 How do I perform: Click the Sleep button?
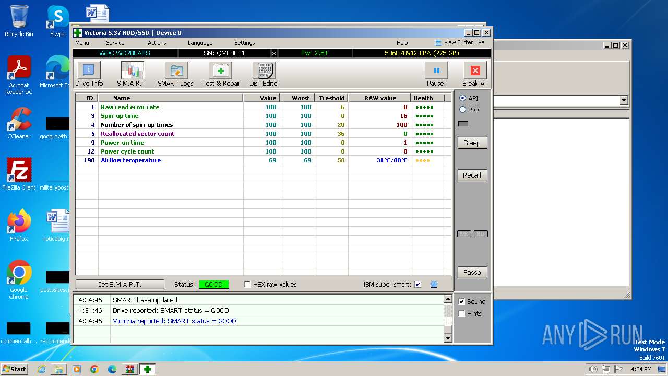coord(472,143)
